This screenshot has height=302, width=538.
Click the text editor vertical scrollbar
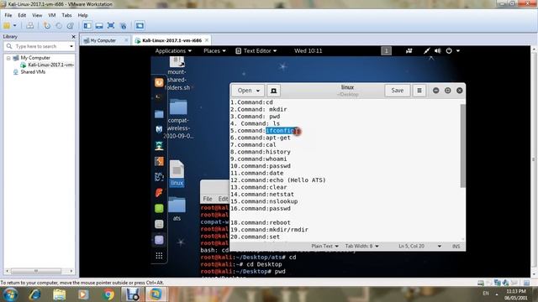click(x=463, y=146)
